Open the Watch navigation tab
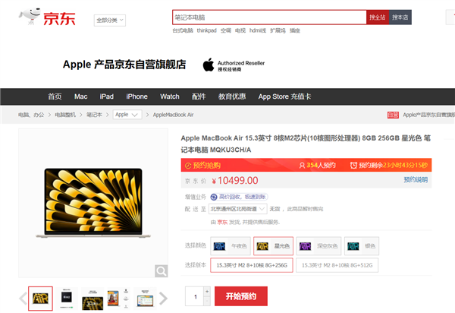Viewport: 455px width, 313px height. (170, 96)
